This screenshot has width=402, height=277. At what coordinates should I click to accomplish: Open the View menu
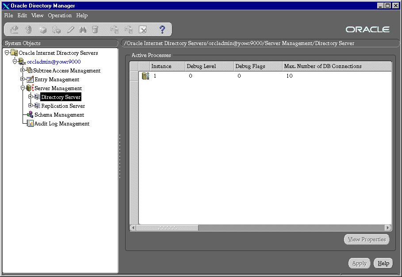pos(38,15)
